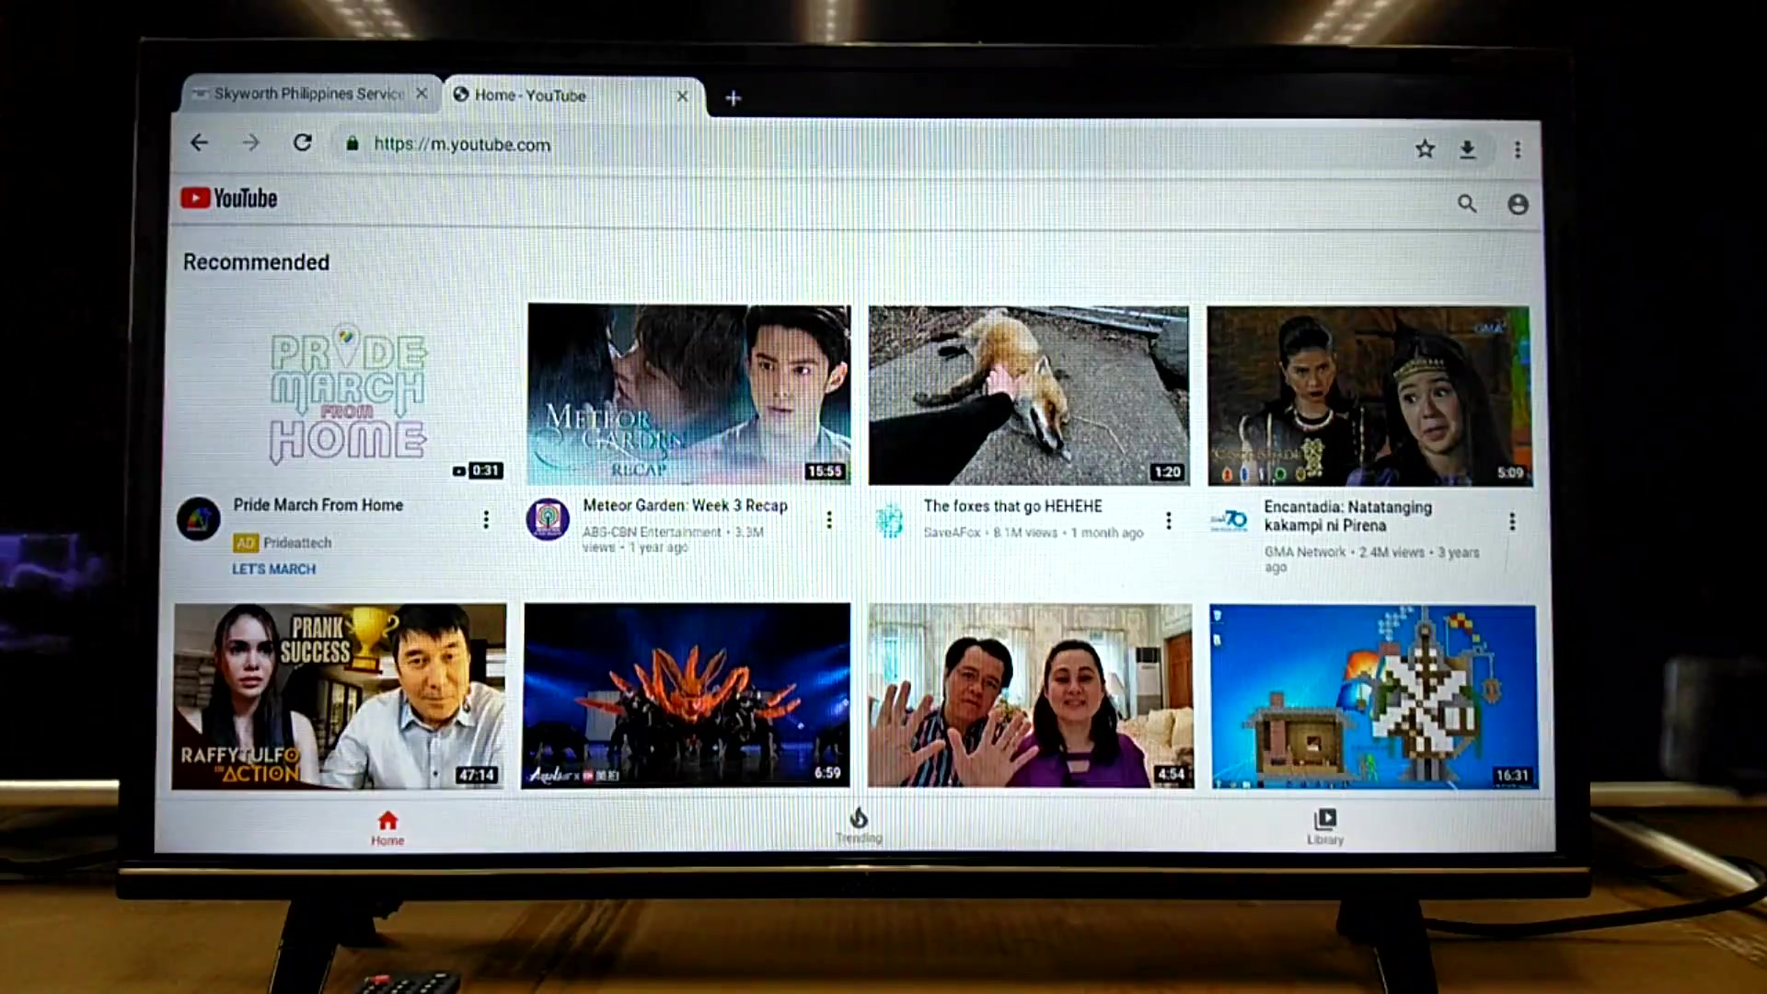This screenshot has height=994, width=1767.
Task: Open the YouTube account icon
Action: pyautogui.click(x=1518, y=204)
